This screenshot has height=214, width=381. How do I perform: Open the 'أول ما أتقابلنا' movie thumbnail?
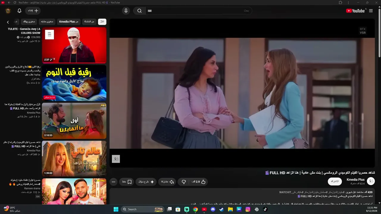pyautogui.click(x=74, y=121)
